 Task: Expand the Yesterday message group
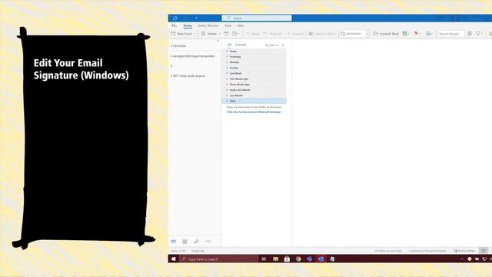click(227, 56)
